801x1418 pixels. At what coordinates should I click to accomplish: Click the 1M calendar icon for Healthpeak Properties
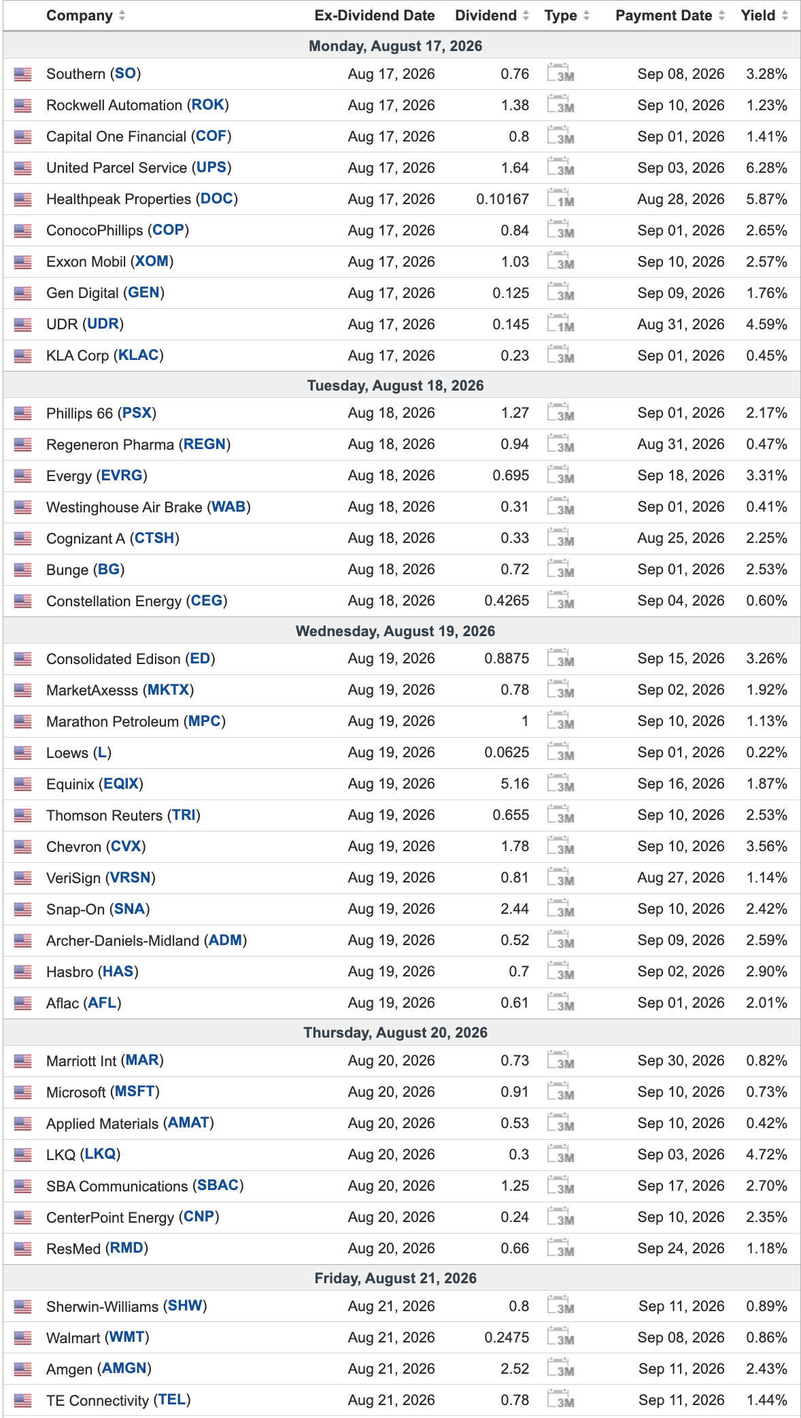coord(561,198)
